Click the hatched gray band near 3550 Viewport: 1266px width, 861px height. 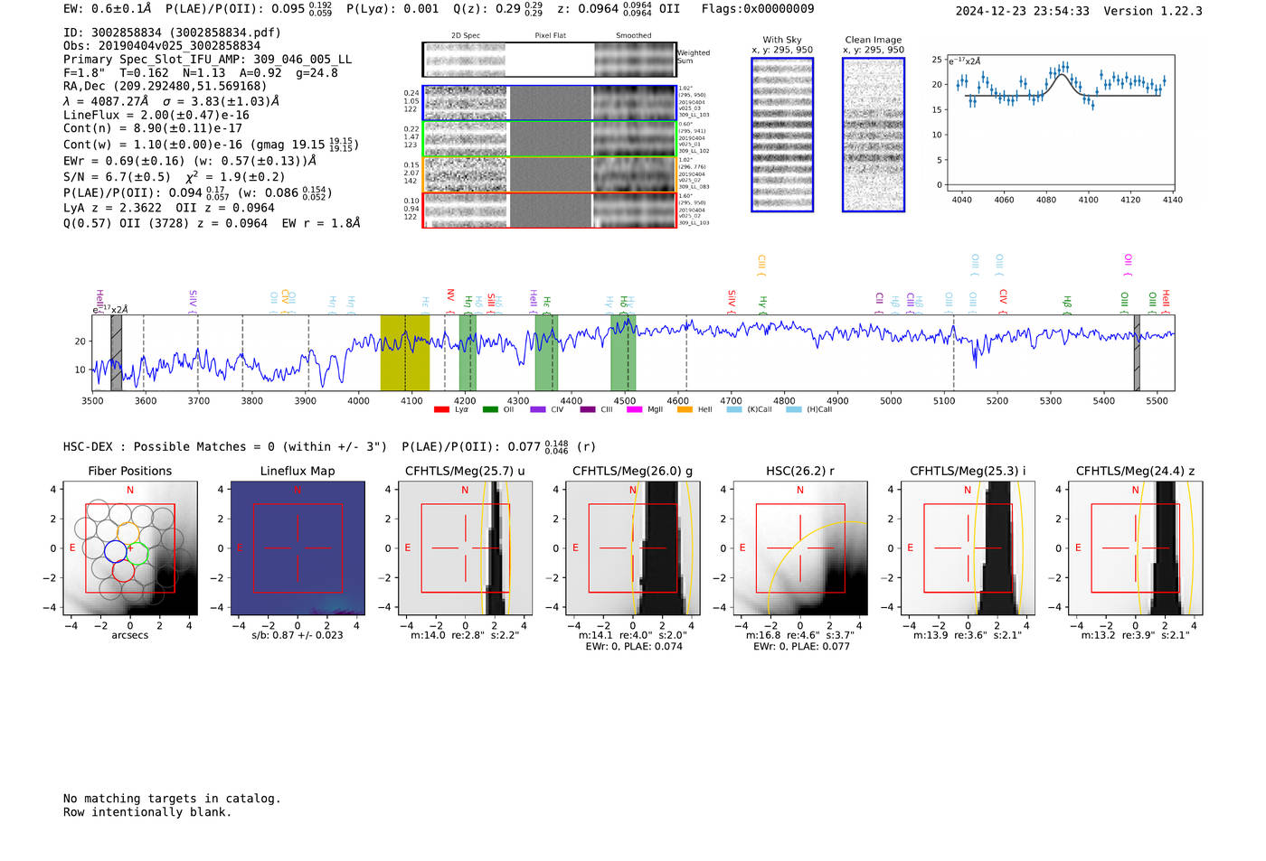(116, 352)
